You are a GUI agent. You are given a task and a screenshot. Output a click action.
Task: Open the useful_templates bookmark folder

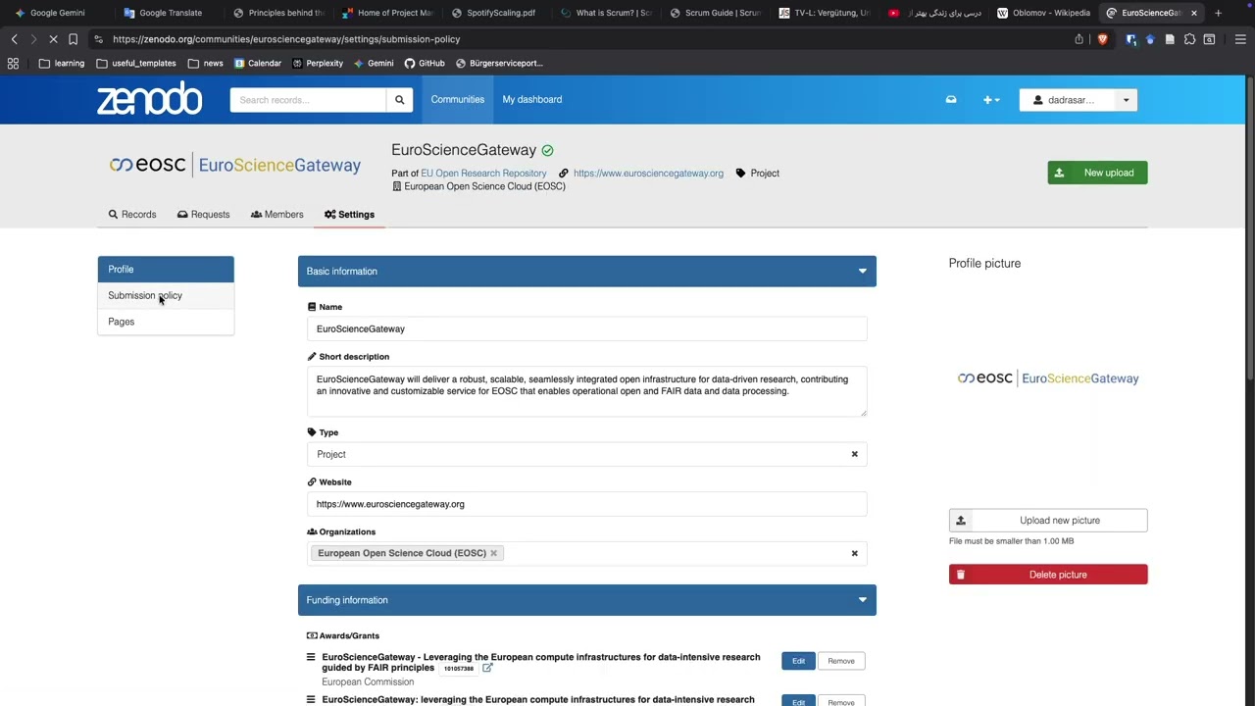point(136,63)
